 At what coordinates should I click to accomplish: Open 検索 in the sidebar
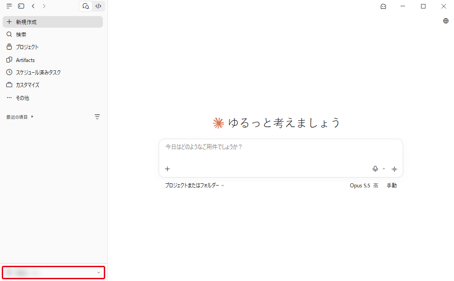click(53, 34)
